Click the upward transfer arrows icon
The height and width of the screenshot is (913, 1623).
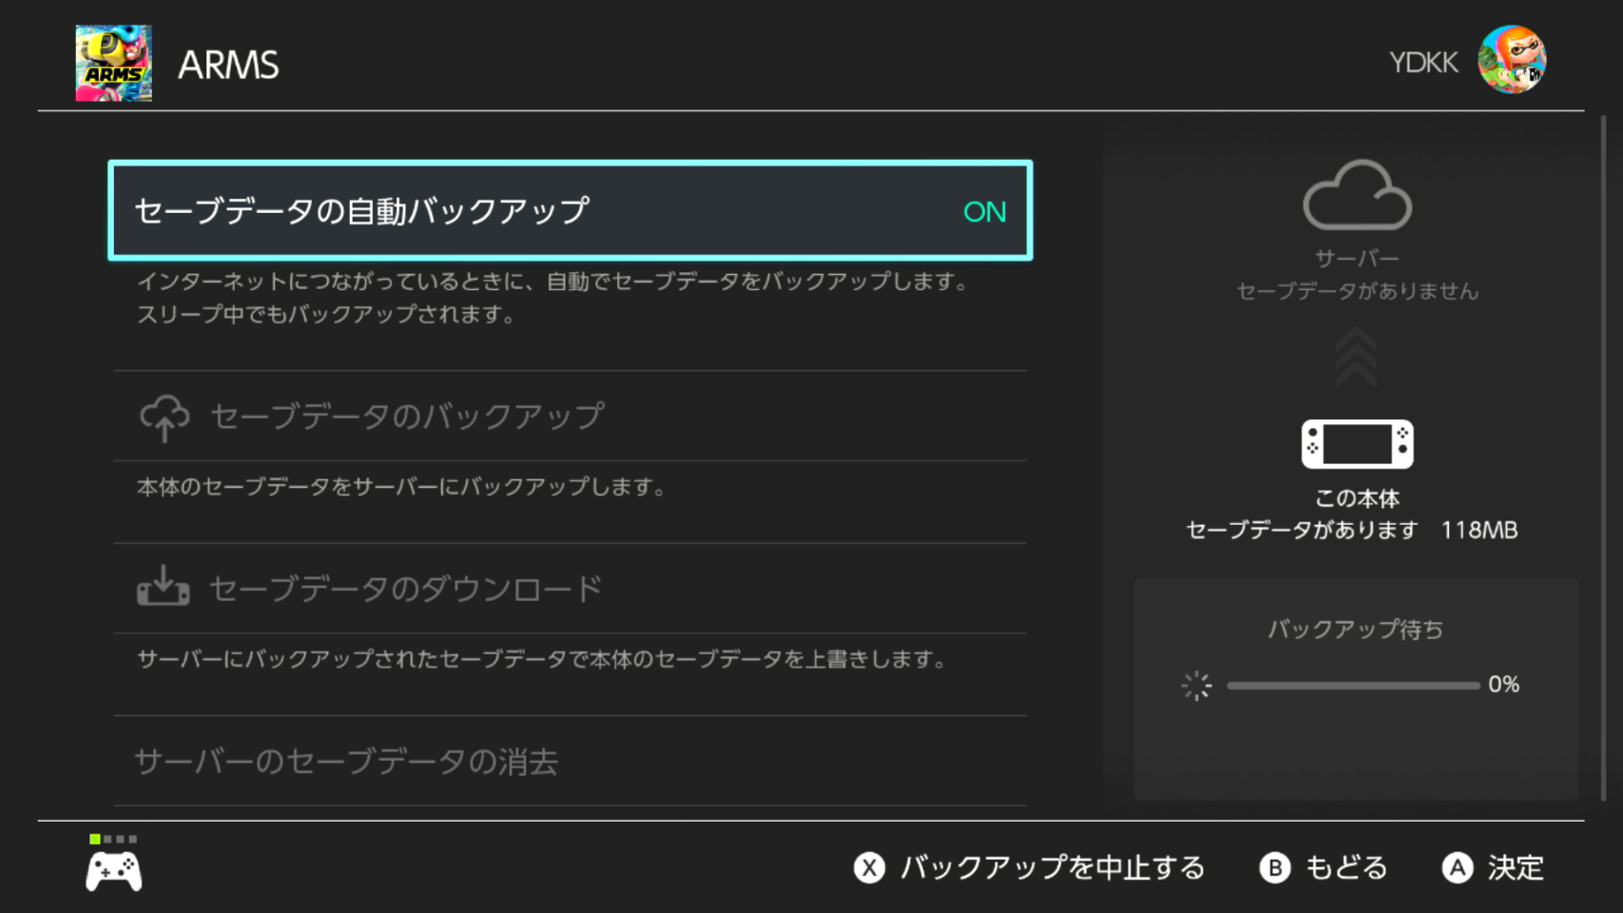(x=1356, y=357)
